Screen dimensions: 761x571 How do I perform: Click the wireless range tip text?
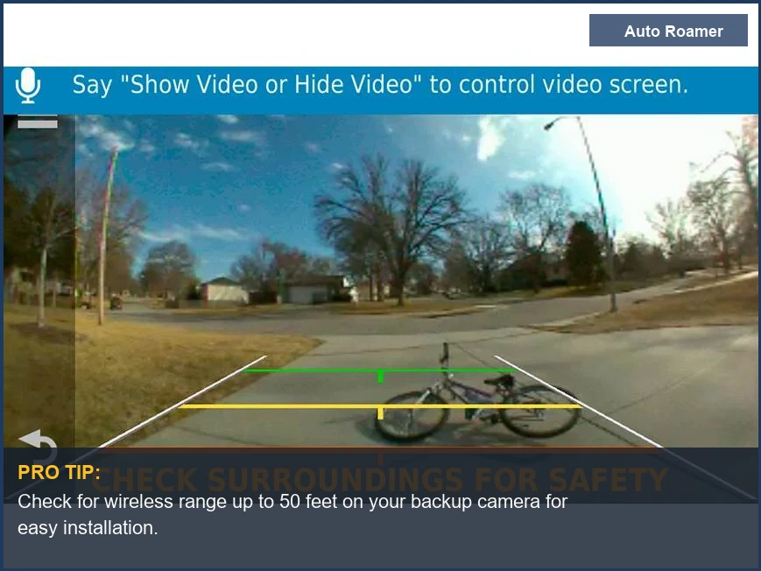pyautogui.click(x=292, y=514)
